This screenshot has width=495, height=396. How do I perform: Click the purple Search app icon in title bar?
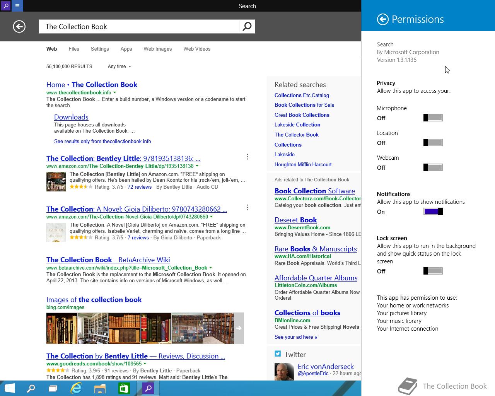coord(5,6)
